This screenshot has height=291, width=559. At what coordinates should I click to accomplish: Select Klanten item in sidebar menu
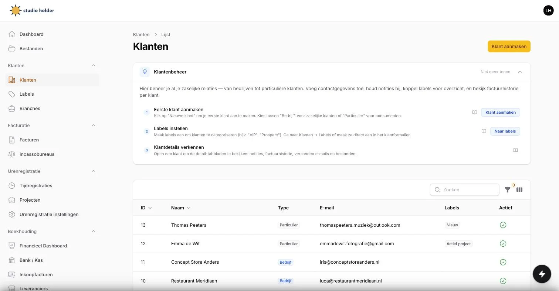(52, 80)
